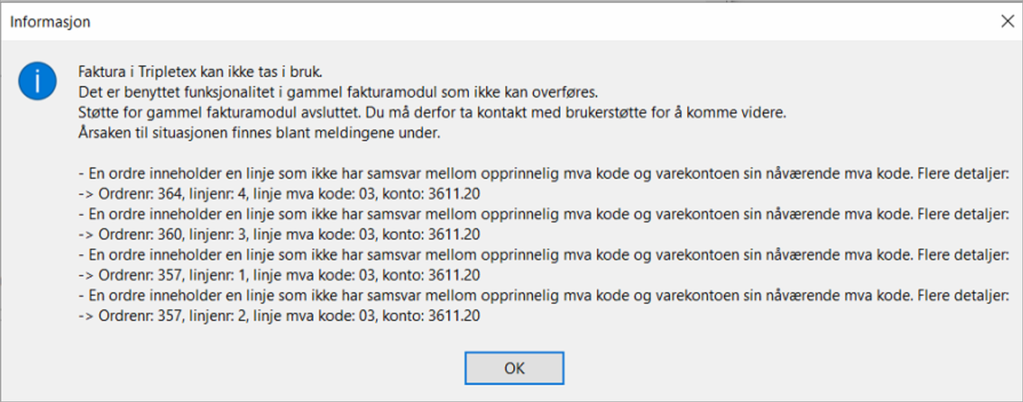Close the Informasjon dialog via X
1023x402 pixels.
coord(1008,20)
